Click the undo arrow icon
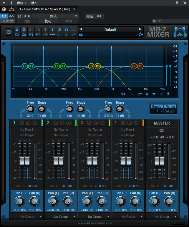 click(x=31, y=30)
